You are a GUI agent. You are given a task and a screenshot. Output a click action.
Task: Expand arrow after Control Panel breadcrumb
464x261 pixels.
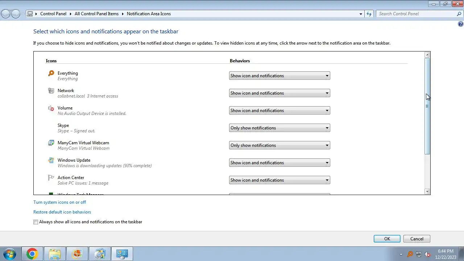(71, 14)
